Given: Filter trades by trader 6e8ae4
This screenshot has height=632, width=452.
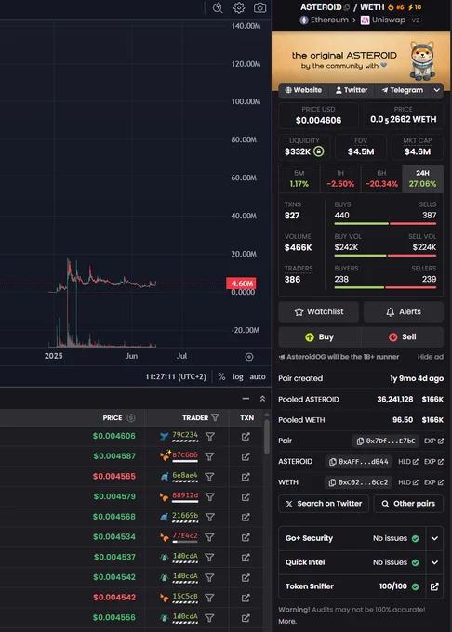Looking at the screenshot, I should tap(210, 477).
